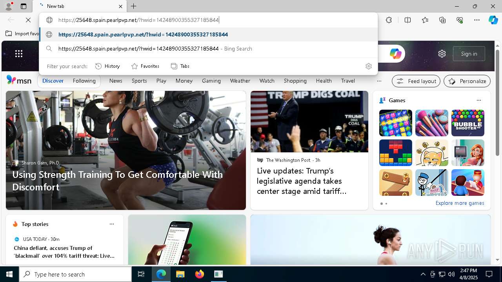502x282 pixels.
Task: Open the msn logo link
Action: (19, 80)
